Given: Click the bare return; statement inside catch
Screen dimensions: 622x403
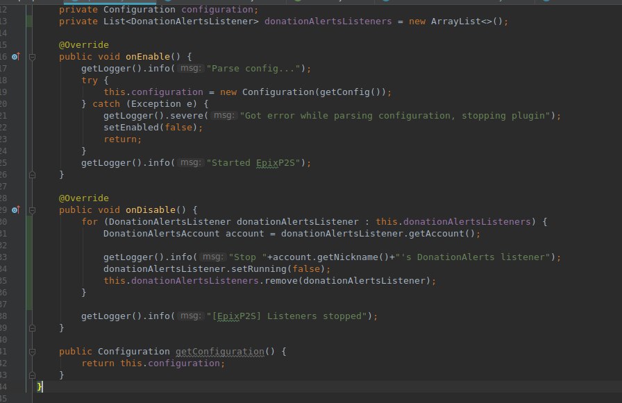Looking at the screenshot, I should [x=123, y=139].
